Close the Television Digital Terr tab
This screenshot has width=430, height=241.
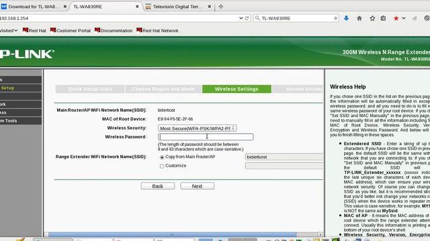pos(209,7)
